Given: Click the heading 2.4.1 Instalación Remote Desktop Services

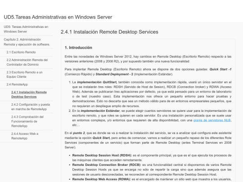Looking at the screenshot, I should [x=109, y=32].
